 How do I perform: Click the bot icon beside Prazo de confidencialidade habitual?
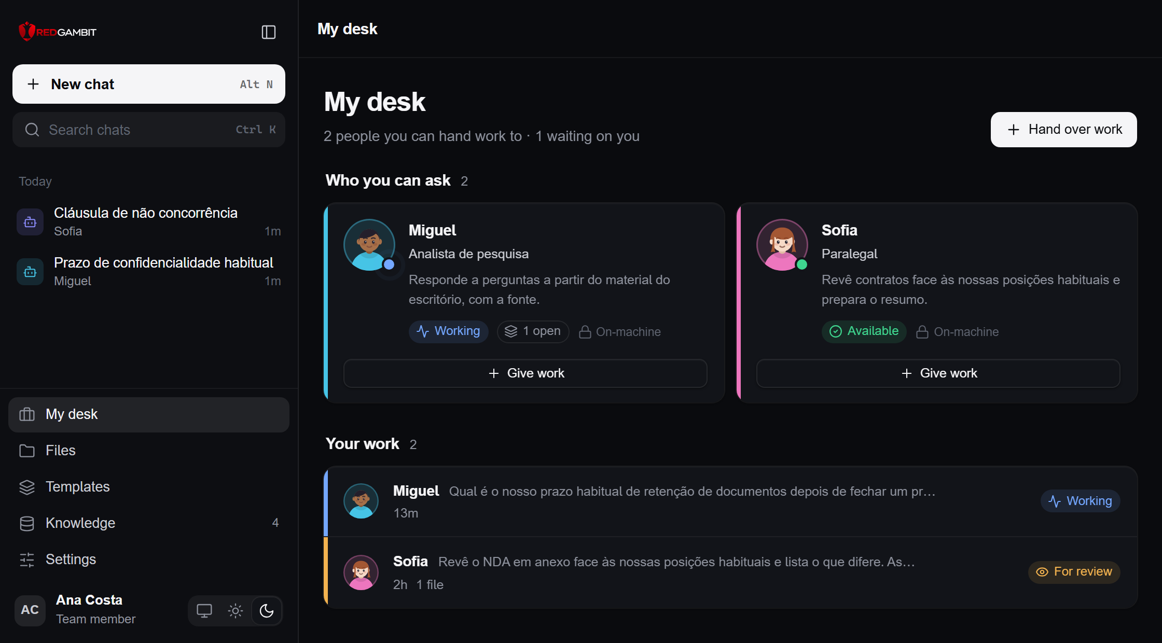tap(30, 272)
